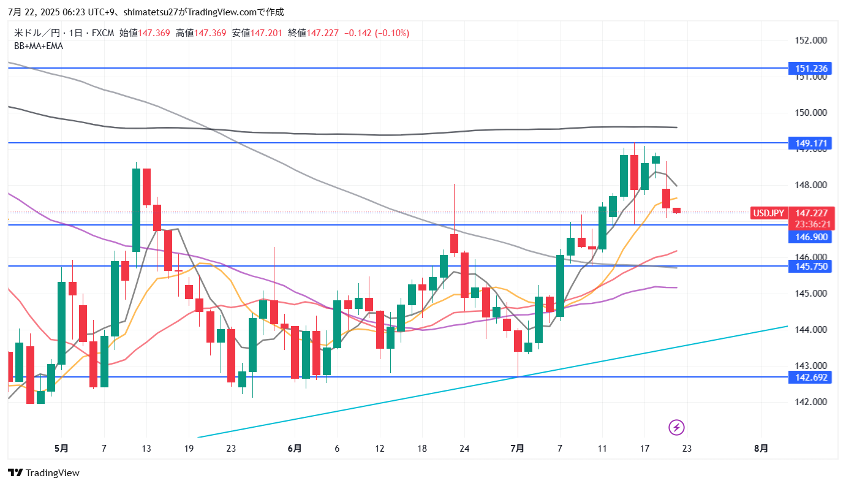Image resolution: width=846 pixels, height=486 pixels.
Task: Click the 145.000 price axis label
Action: point(811,294)
